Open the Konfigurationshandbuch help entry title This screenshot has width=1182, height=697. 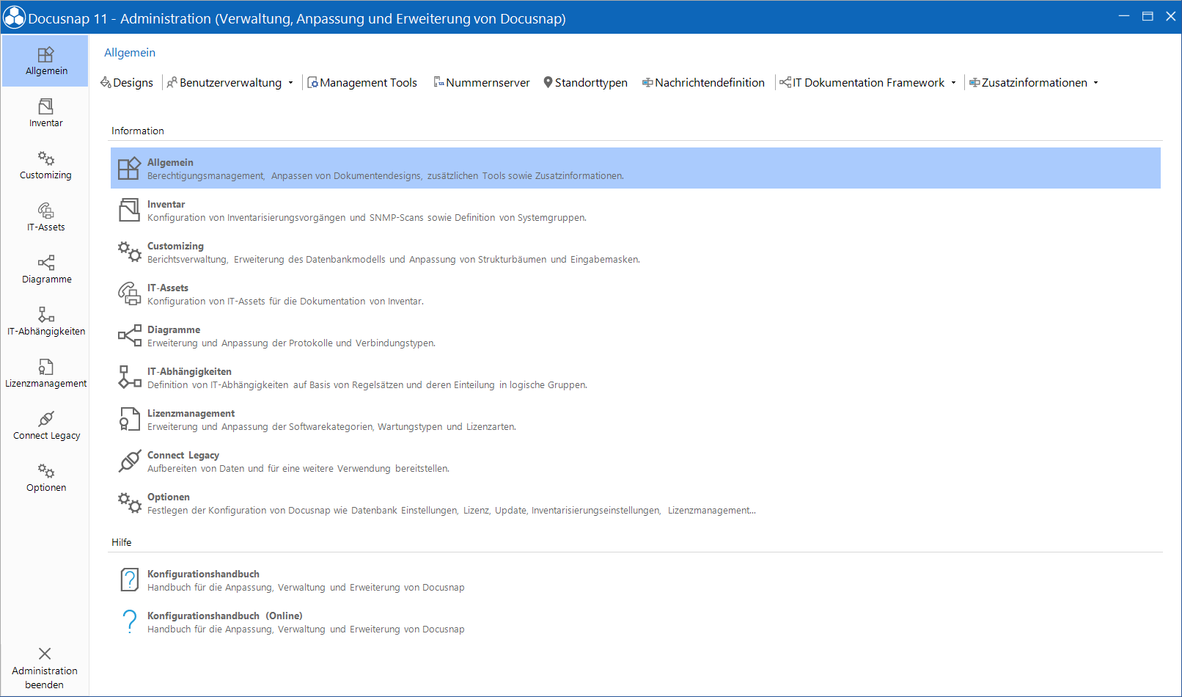(x=203, y=574)
